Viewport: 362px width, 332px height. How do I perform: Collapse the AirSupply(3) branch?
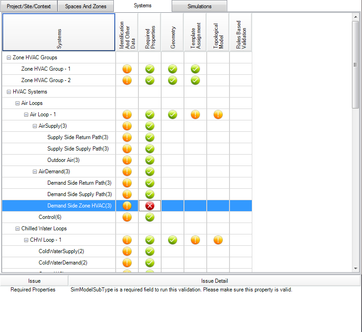(x=35, y=126)
